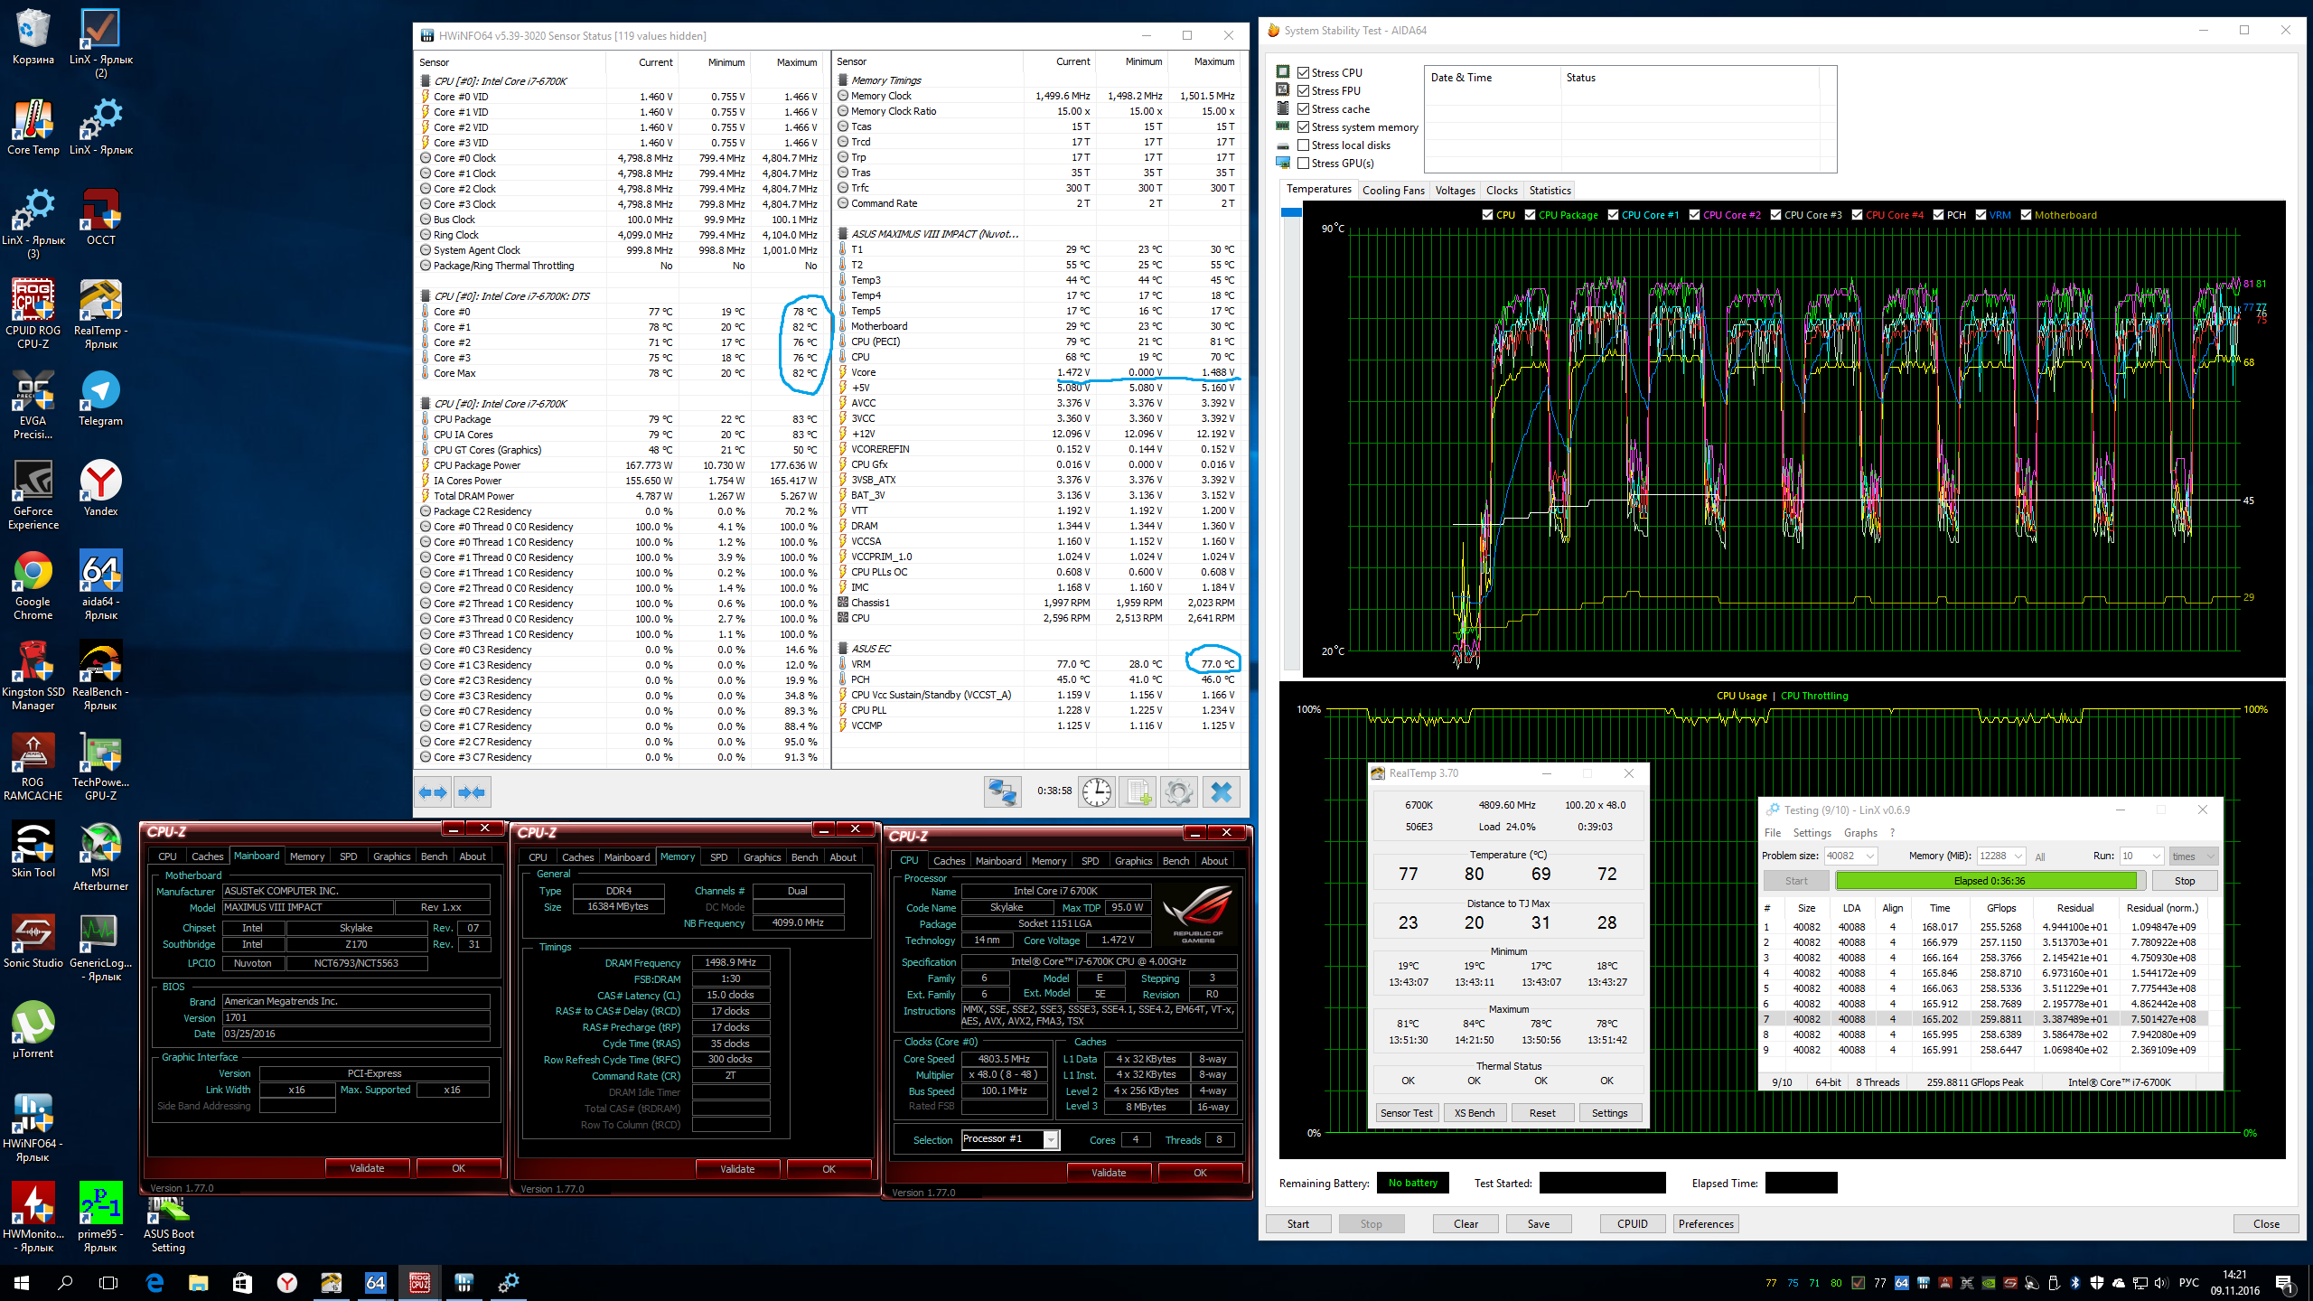Viewport: 2313px width, 1301px height.
Task: Switch to AIDA64 Voltages tab
Action: (1455, 191)
